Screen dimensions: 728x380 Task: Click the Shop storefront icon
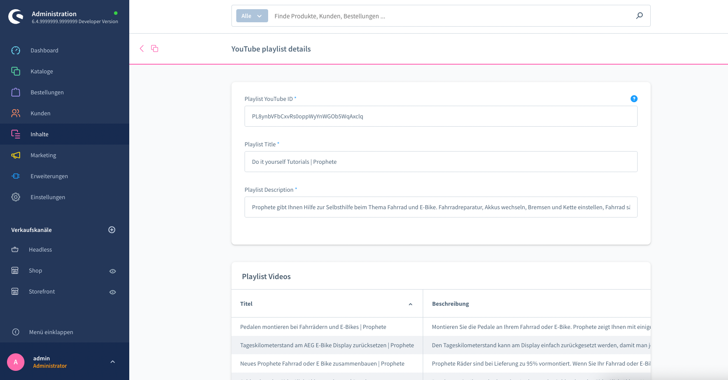(x=15, y=270)
